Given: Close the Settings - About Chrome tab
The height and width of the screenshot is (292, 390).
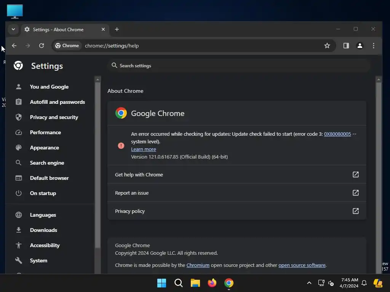Looking at the screenshot, I should (103, 29).
